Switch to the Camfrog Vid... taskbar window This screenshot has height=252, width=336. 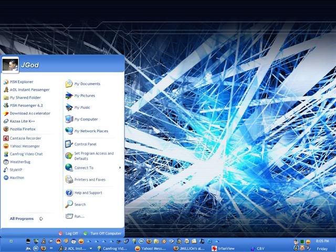point(112,248)
